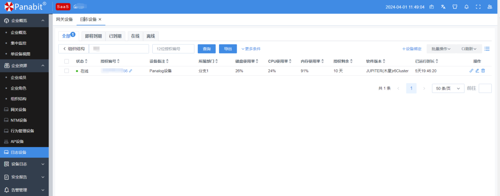Select the 即将到期 filter tab

94,36
